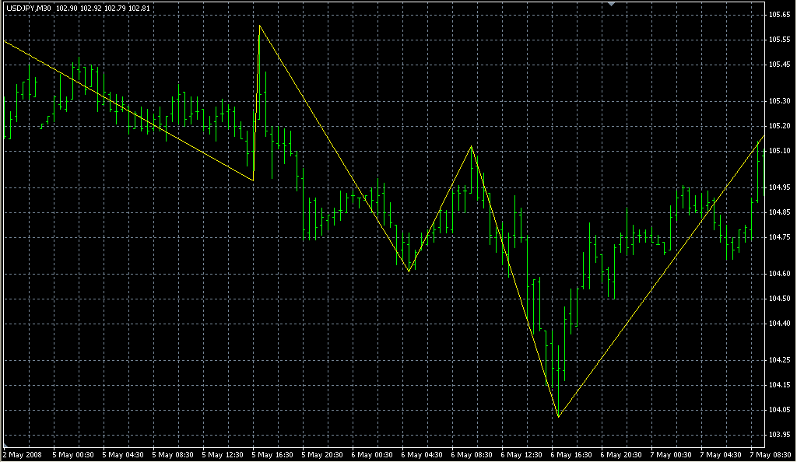Image resolution: width=797 pixels, height=462 pixels.
Task: Click the 104.05 price scale label
Action: click(779, 410)
